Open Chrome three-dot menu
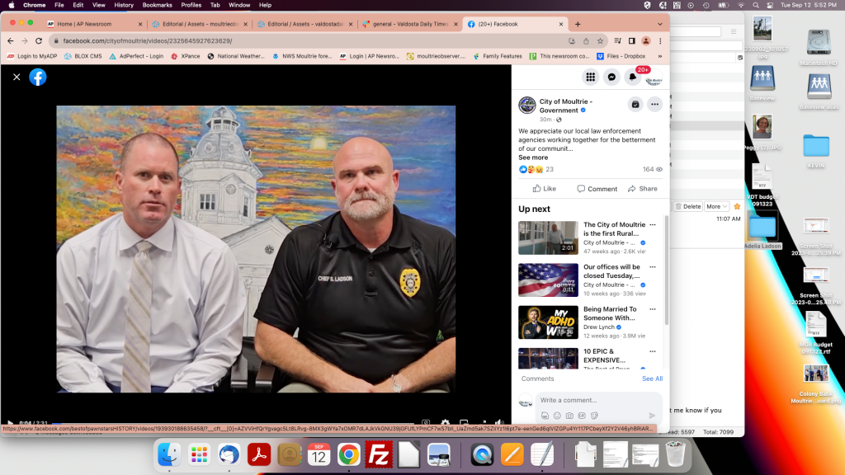Viewport: 845px width, 475px height. (660, 41)
